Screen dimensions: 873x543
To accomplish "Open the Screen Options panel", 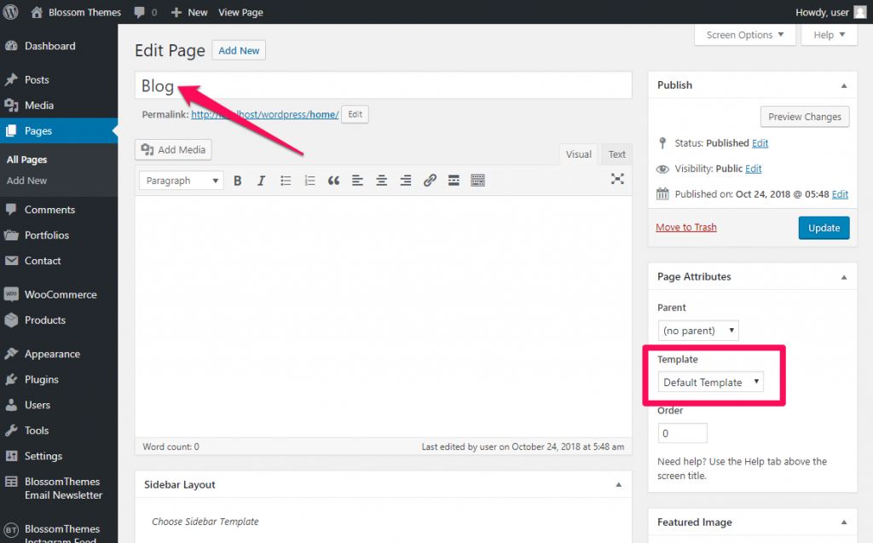I will coord(744,34).
